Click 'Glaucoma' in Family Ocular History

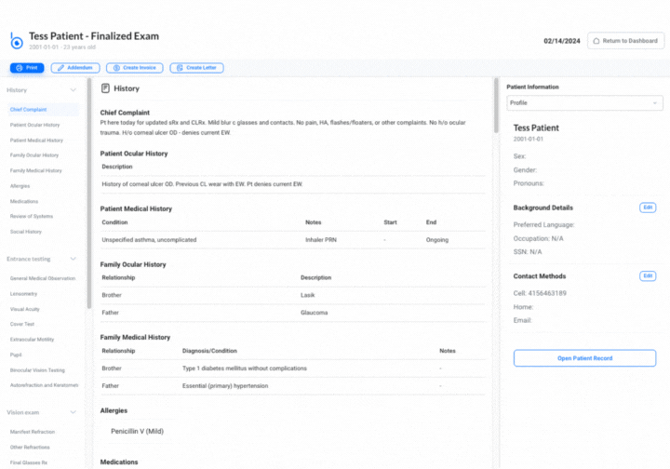click(315, 313)
